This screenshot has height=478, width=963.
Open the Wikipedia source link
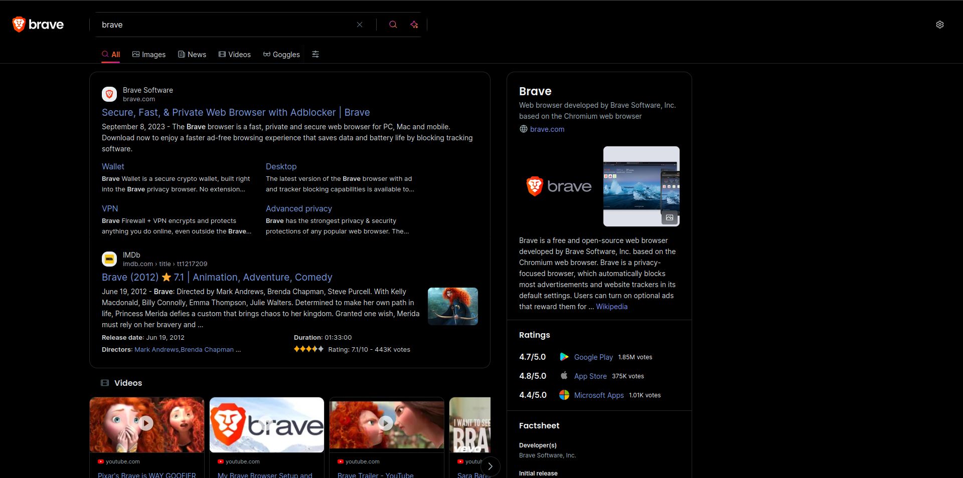tap(611, 307)
